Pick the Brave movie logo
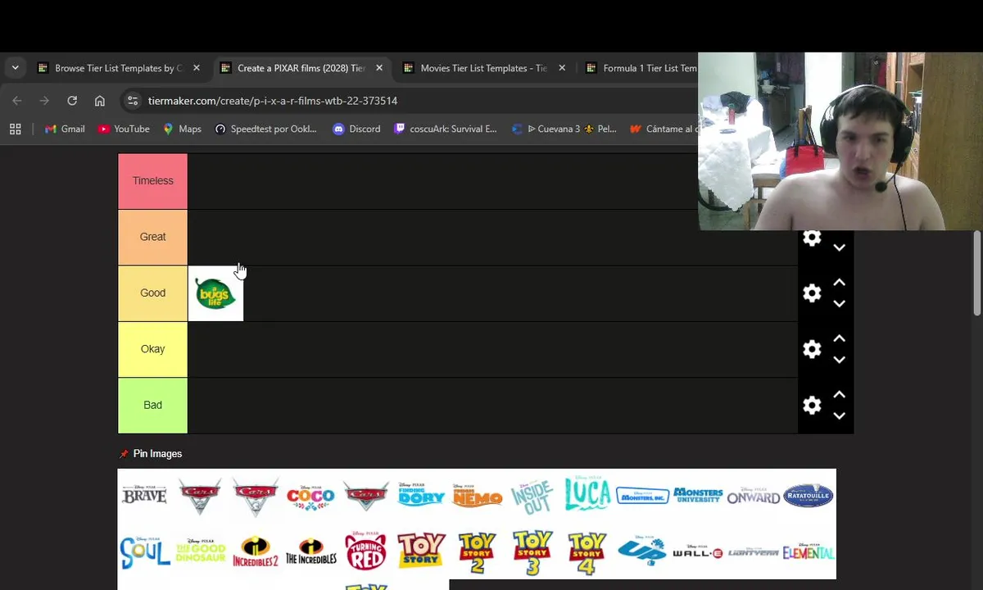This screenshot has width=983, height=590. 144,495
